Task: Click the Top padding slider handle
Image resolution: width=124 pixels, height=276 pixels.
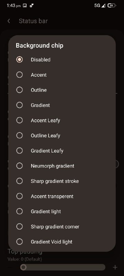Action: [x=23, y=267]
